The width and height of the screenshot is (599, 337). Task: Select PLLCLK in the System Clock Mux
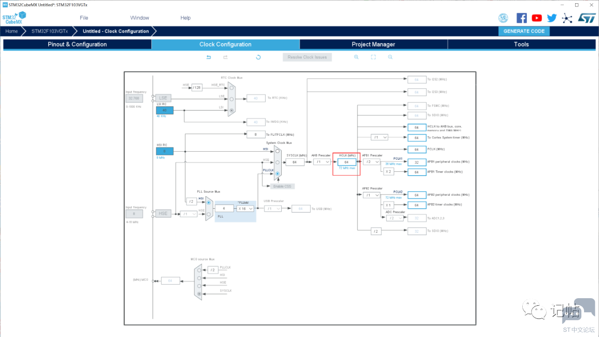(278, 174)
